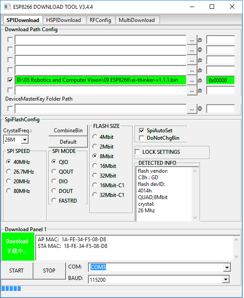Maximize the download tool window

pos(212,7)
